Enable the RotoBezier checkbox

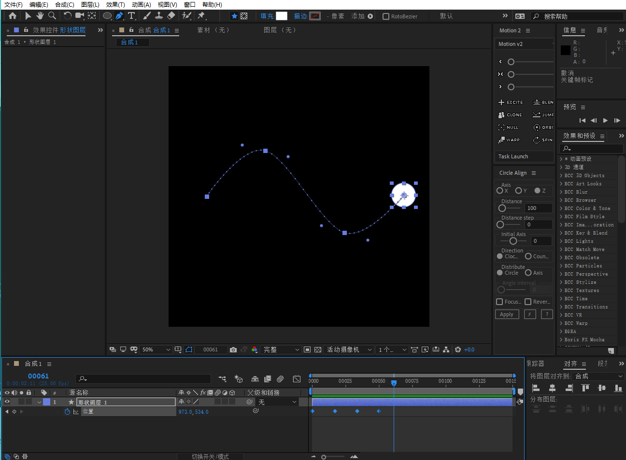(386, 16)
